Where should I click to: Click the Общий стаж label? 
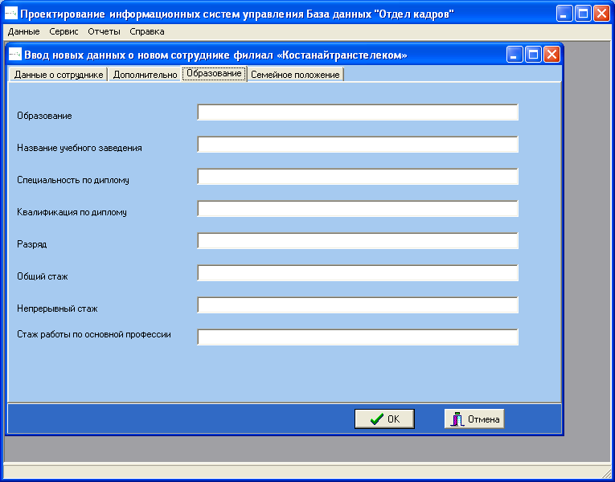coord(43,276)
